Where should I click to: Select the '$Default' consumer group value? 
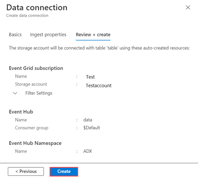pos(92,128)
